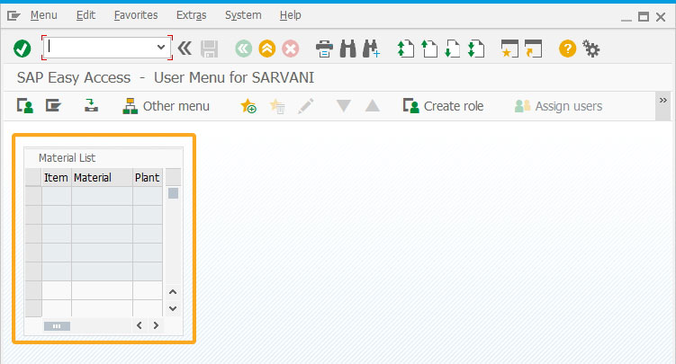Click the Find binoculars icon
The image size is (676, 364).
tap(348, 49)
